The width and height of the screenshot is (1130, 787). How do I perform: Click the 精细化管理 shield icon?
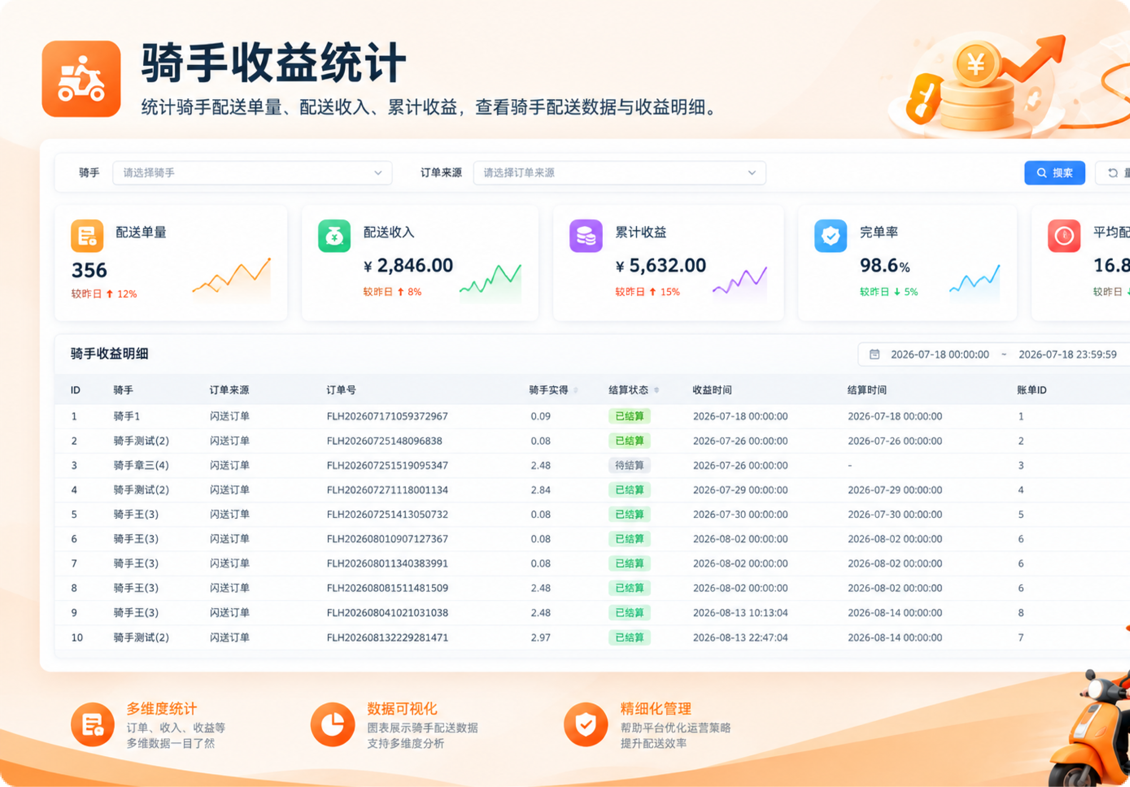click(x=586, y=725)
